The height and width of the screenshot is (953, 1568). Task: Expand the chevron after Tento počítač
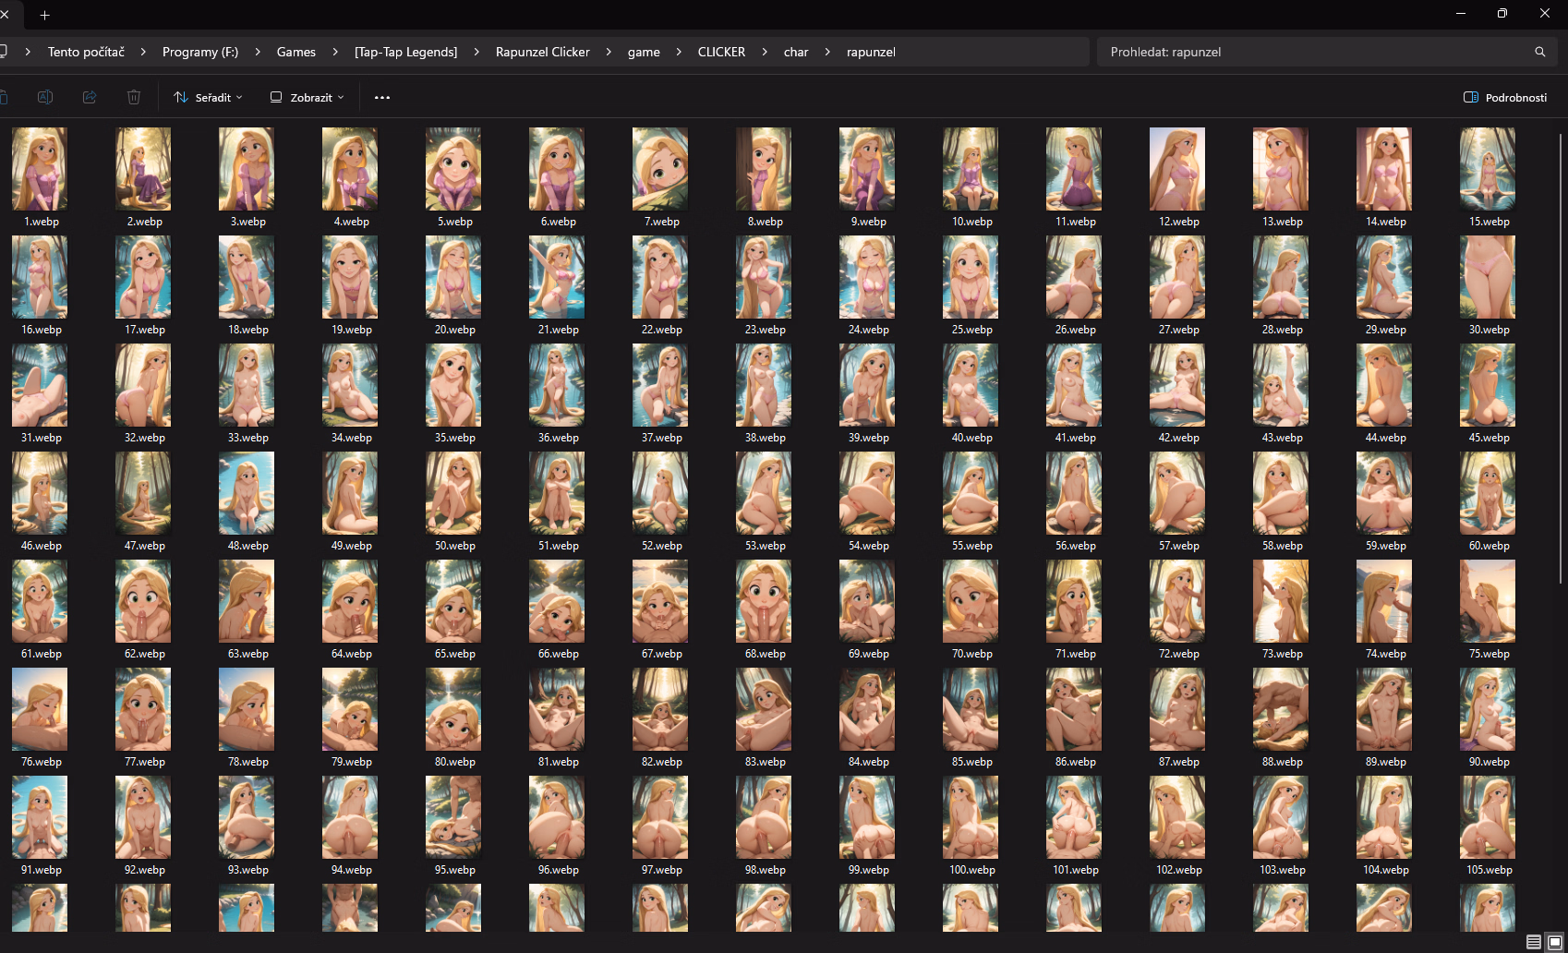pyautogui.click(x=143, y=52)
